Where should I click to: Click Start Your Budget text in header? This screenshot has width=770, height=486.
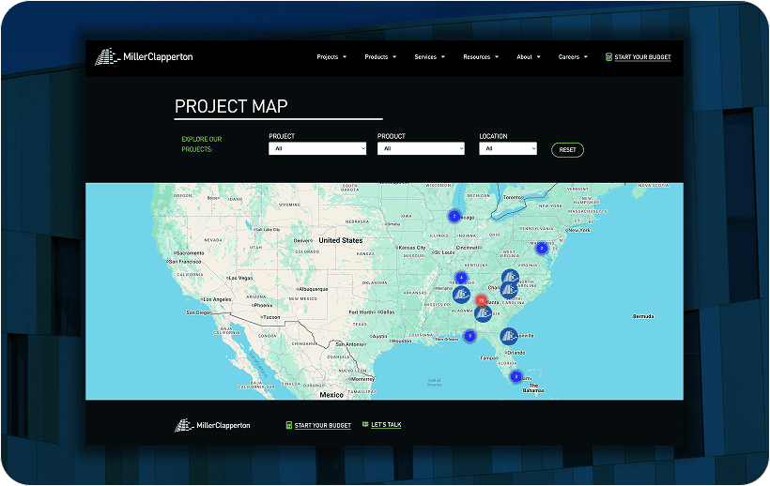click(642, 57)
